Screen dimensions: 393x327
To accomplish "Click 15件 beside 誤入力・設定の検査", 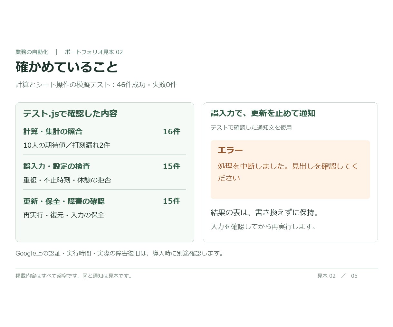I will click(x=171, y=166).
